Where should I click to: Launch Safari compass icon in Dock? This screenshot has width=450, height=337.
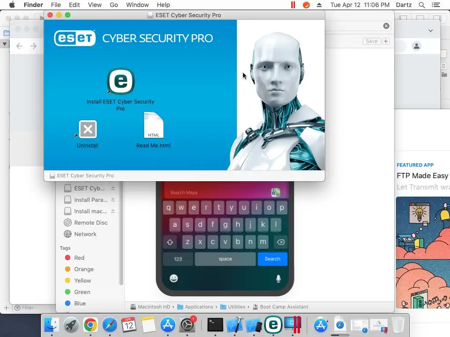tap(109, 325)
